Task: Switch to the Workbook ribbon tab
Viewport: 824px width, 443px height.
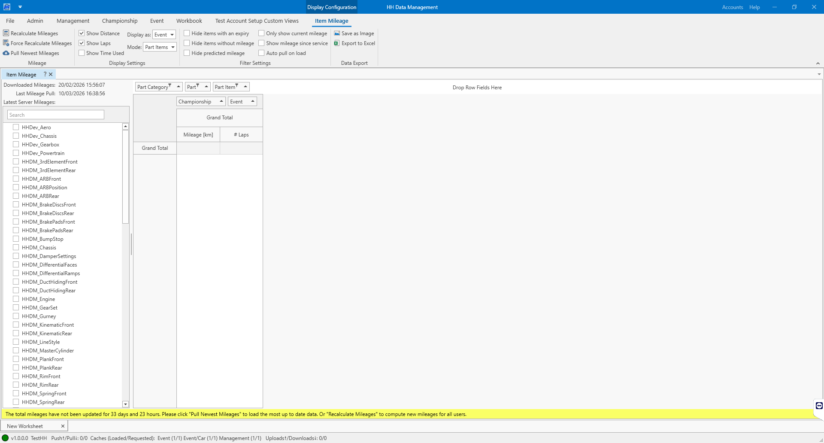Action: pos(189,21)
